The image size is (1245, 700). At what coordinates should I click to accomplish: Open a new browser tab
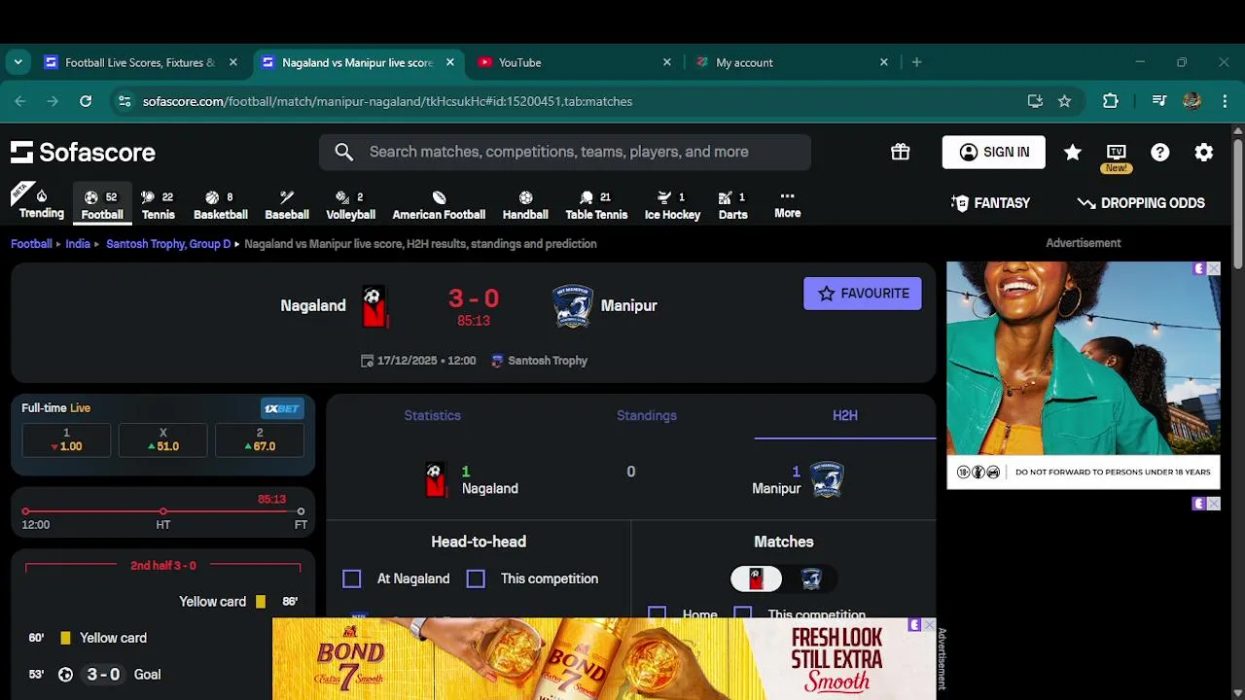point(916,62)
